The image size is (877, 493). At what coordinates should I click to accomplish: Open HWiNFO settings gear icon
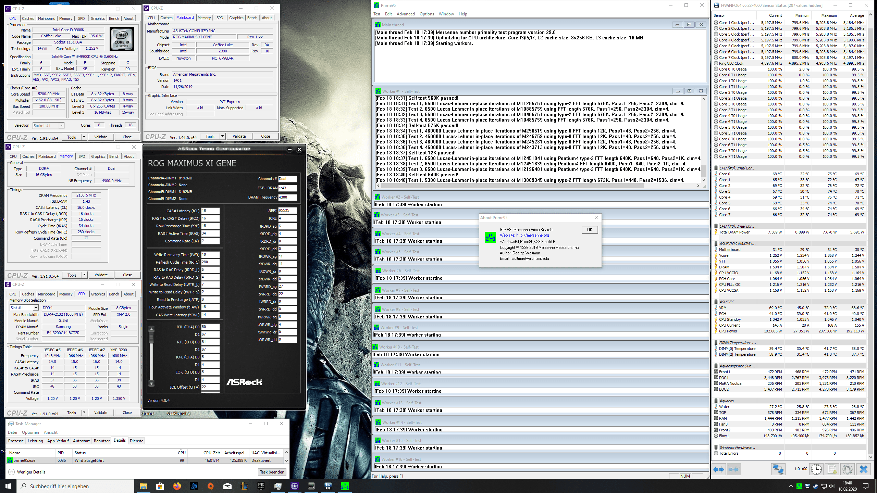pos(847,469)
